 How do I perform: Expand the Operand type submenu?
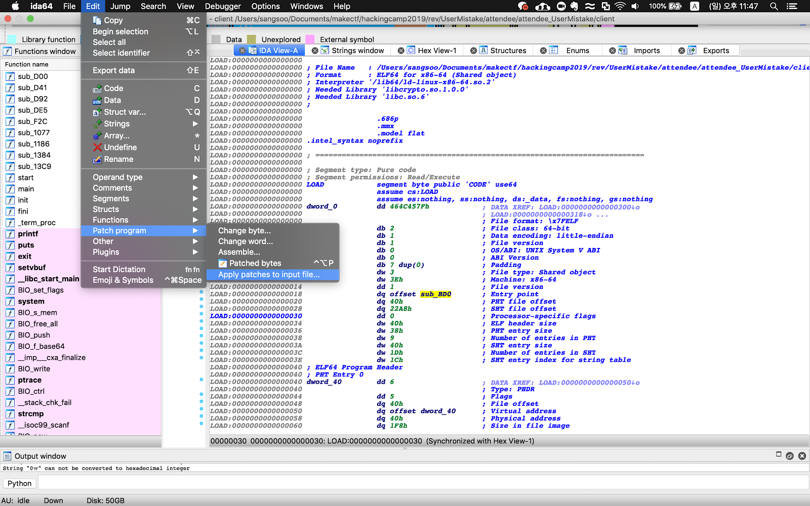(144, 177)
